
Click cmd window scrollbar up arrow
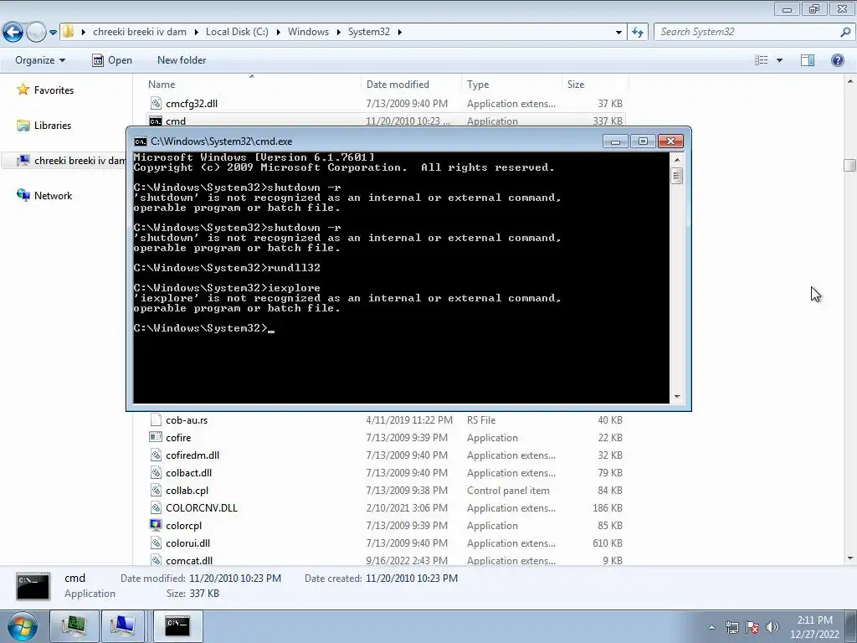click(676, 160)
